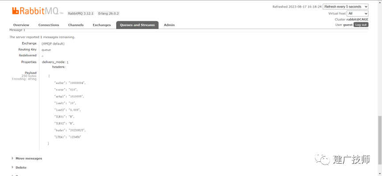Switch to the Connections tab
Image resolution: width=382 pixels, height=176 pixels.
49,25
